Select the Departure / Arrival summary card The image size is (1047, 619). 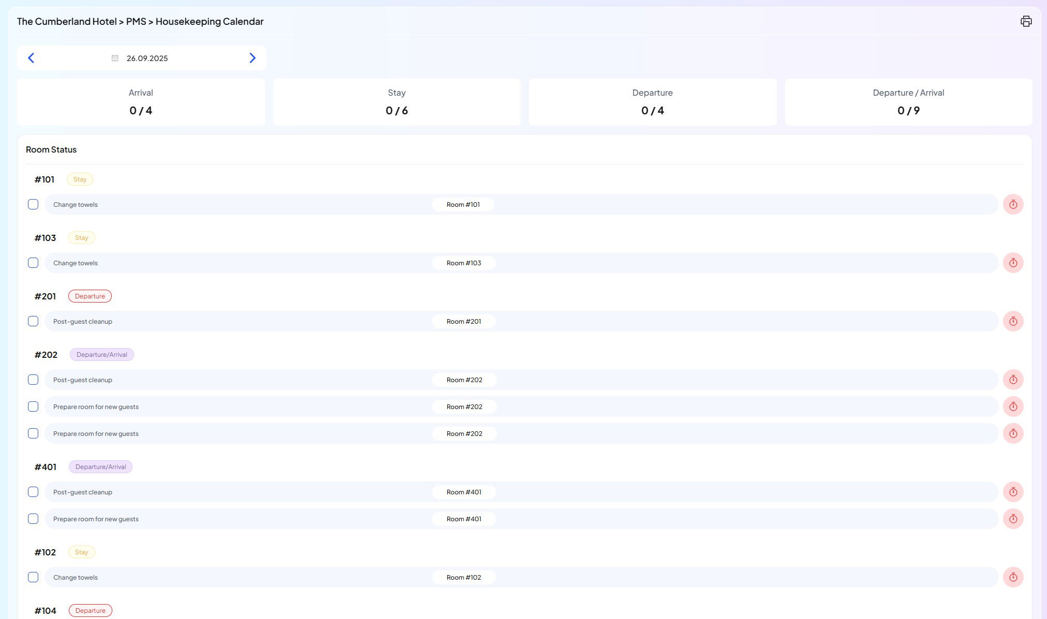(x=908, y=102)
